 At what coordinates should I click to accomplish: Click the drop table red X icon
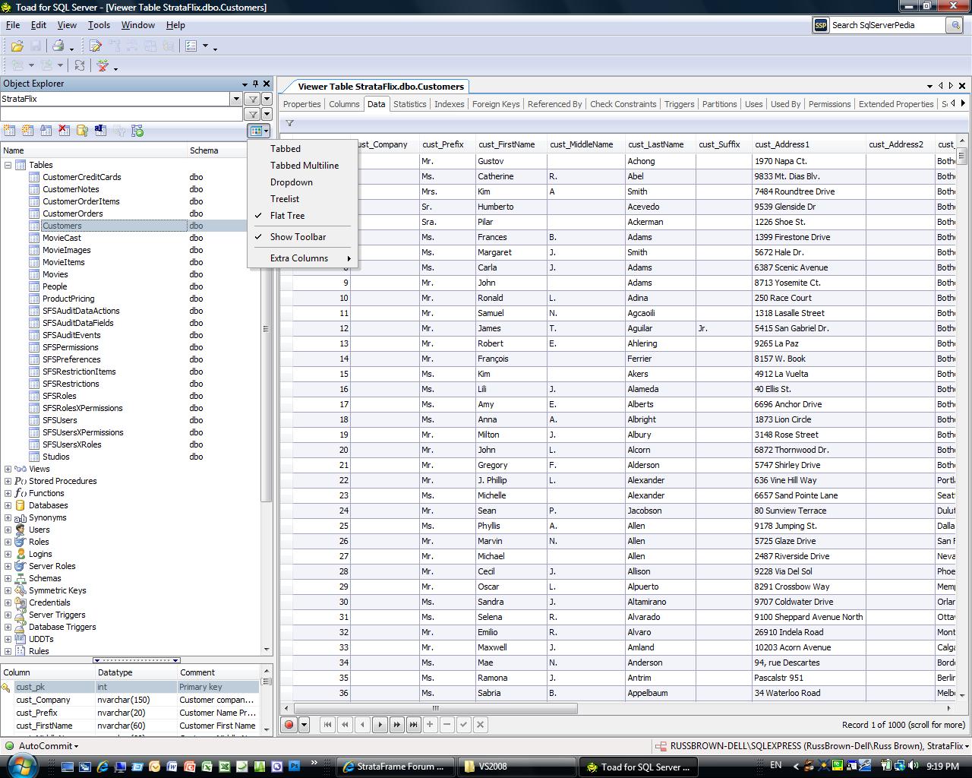point(64,131)
